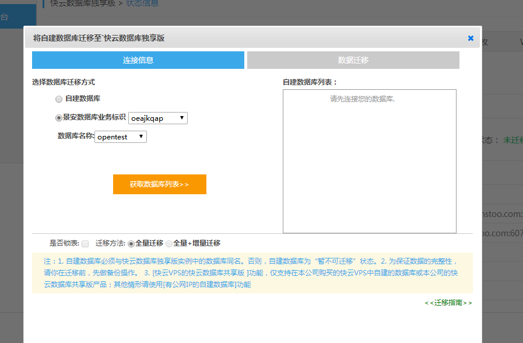Select the 自建数据库 radio option
Image resolution: width=523 pixels, height=343 pixels.
coord(59,99)
